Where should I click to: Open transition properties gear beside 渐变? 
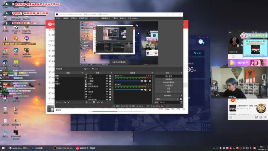(x=181, y=99)
